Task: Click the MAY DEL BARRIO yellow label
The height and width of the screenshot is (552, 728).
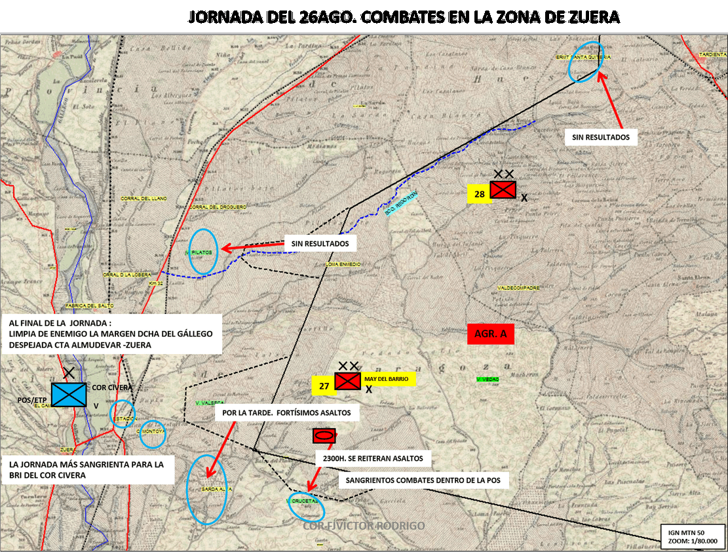Action: point(387,379)
